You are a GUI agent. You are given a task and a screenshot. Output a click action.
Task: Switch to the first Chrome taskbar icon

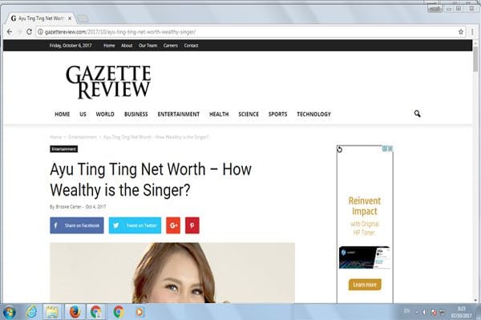(x=96, y=312)
